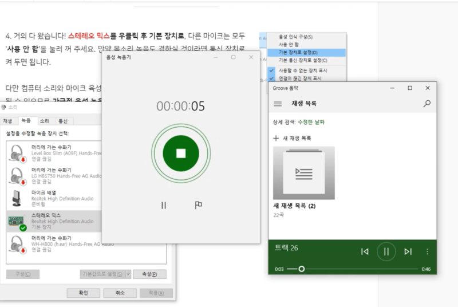The height and width of the screenshot is (307, 458).
Task: Choose 기본 통신 장치로 설정 menu entry
Action: [x=306, y=61]
